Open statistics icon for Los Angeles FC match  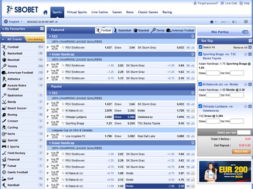[193, 136]
